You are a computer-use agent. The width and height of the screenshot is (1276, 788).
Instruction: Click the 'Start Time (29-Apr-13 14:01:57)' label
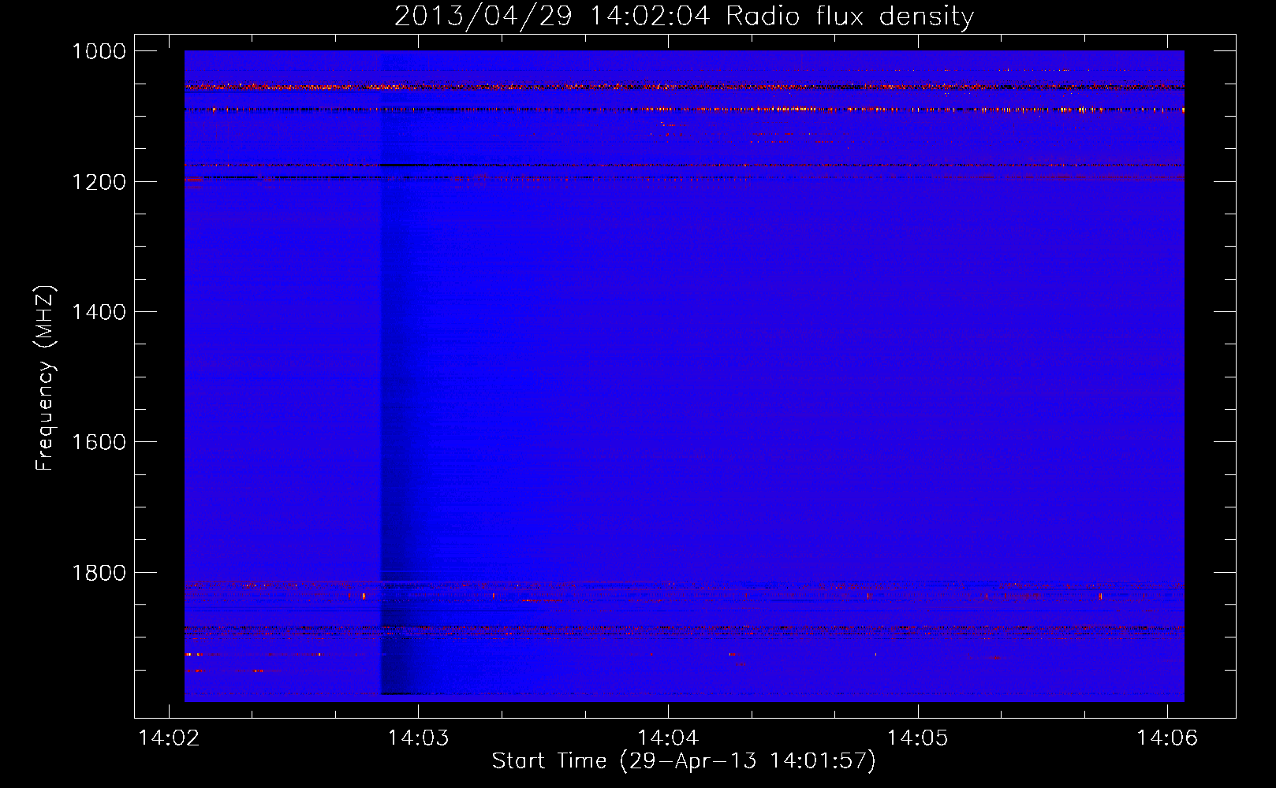(x=684, y=761)
